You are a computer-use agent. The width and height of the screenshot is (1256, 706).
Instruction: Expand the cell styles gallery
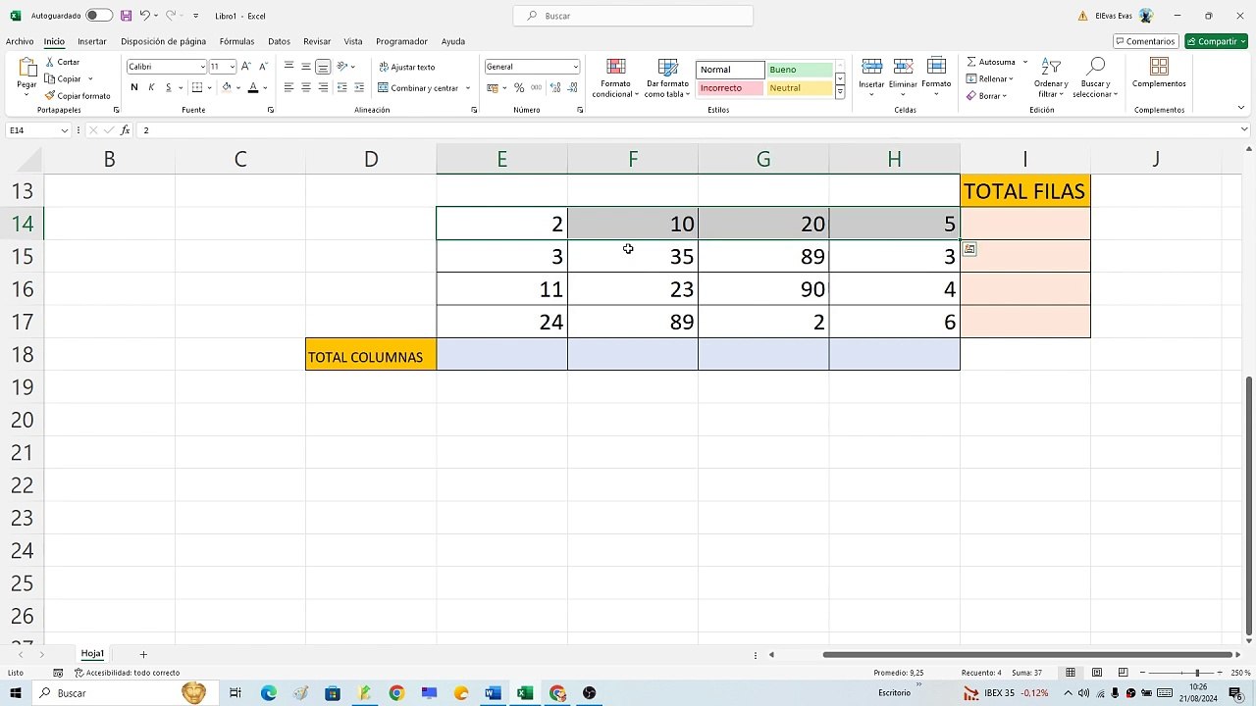(840, 92)
